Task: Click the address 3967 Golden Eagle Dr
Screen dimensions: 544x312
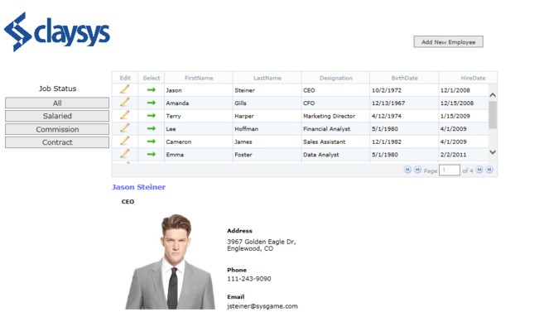Action: 262,245
